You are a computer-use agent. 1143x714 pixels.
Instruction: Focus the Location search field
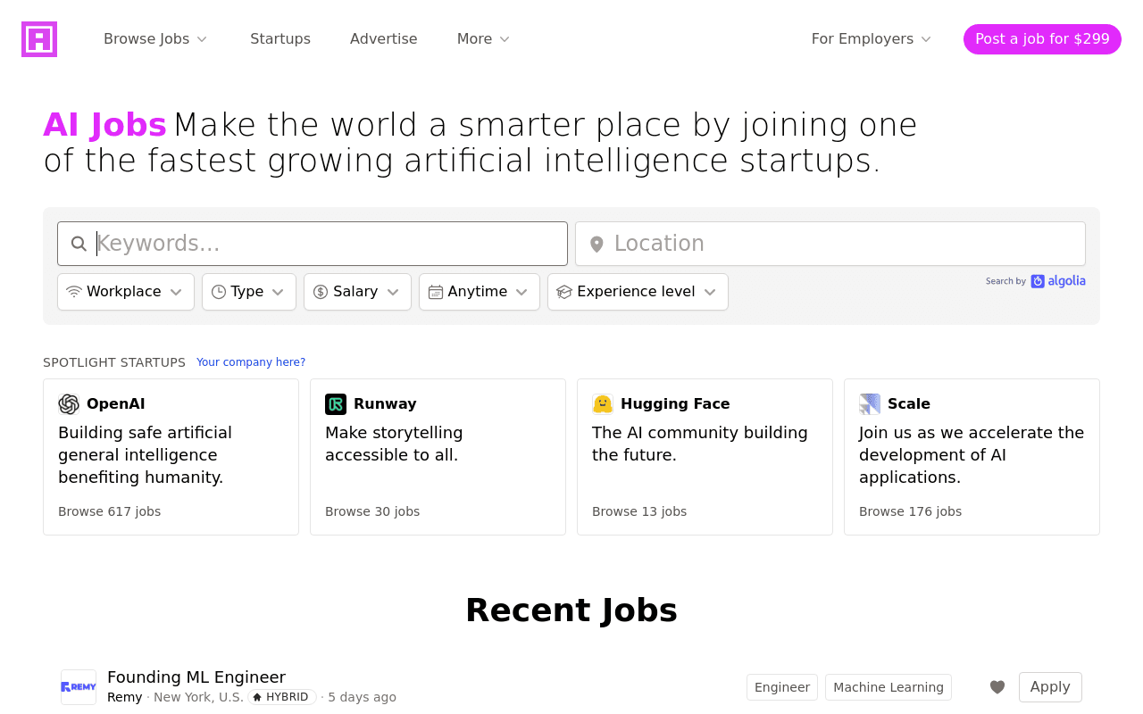830,244
